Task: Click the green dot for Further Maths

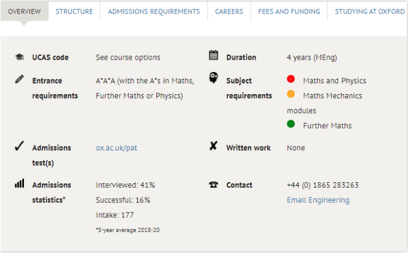Action: click(x=291, y=124)
